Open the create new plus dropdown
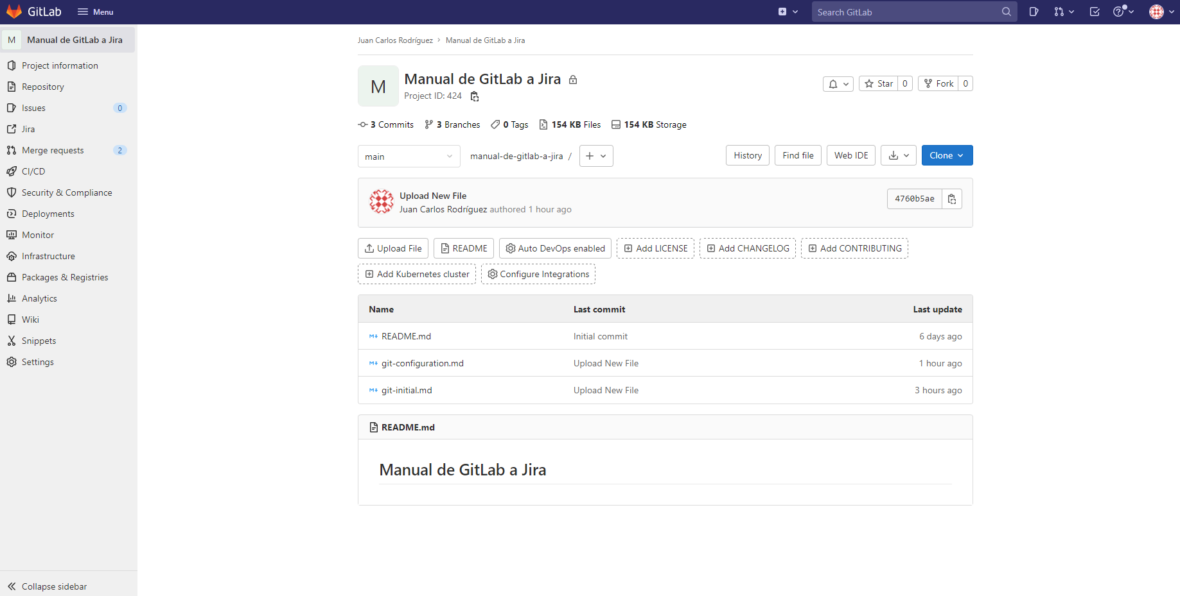1180x596 pixels. tap(788, 12)
